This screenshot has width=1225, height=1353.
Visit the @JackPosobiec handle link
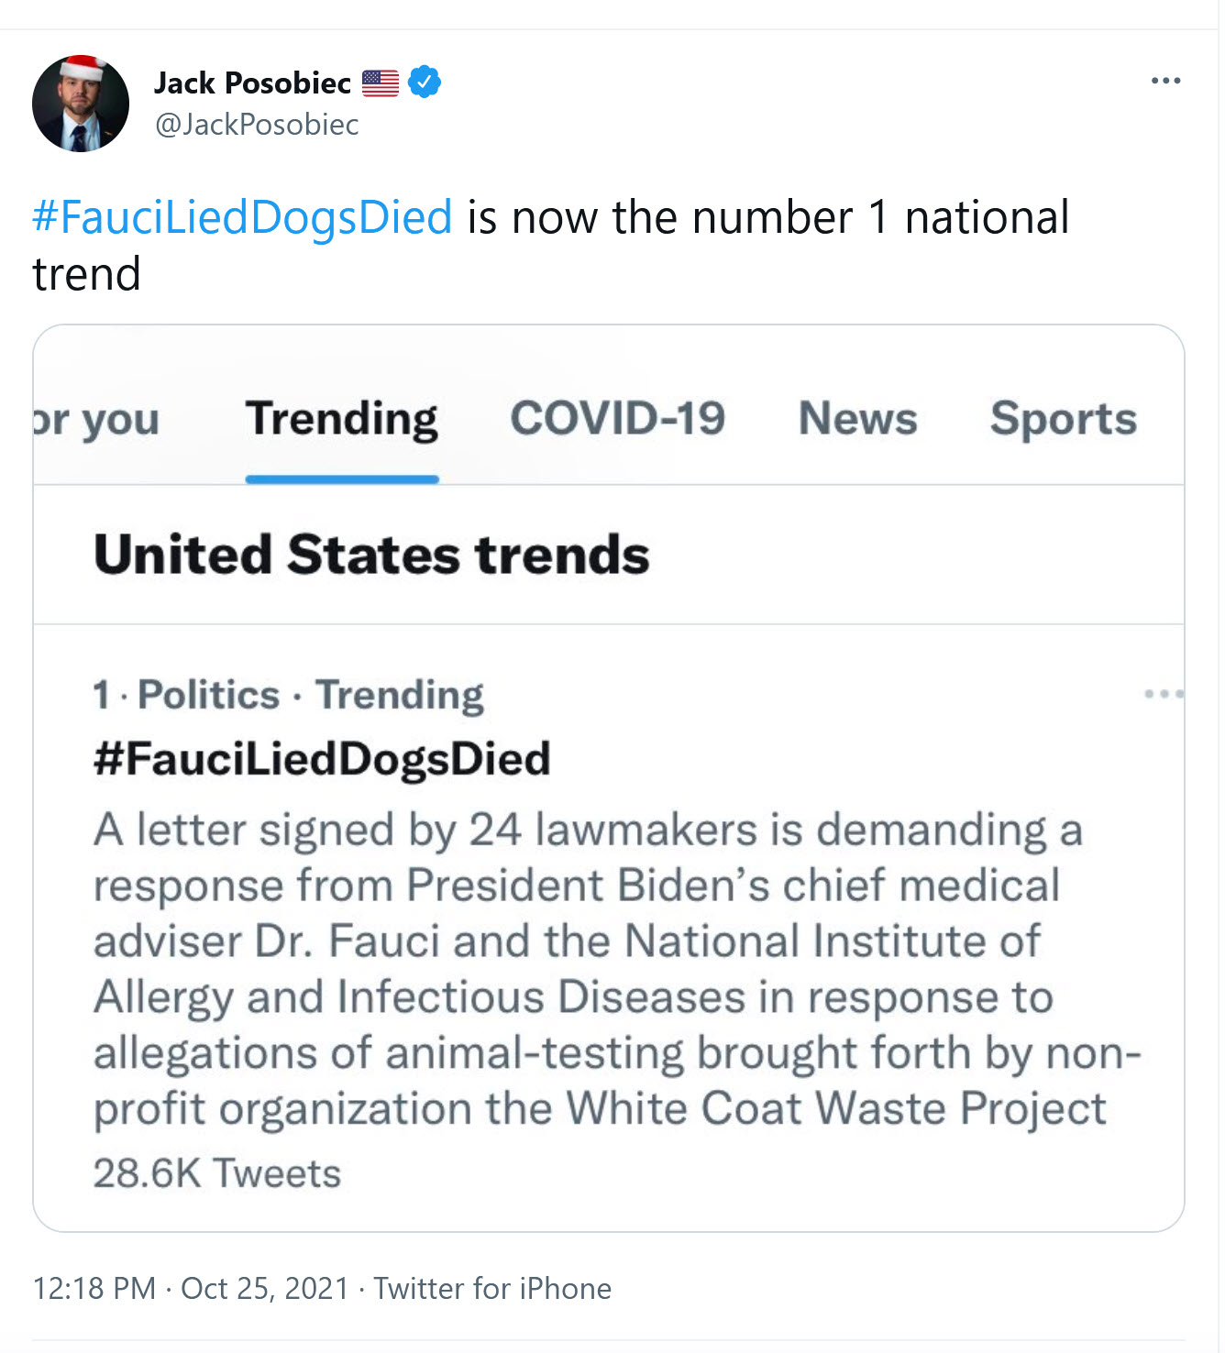pos(257,124)
